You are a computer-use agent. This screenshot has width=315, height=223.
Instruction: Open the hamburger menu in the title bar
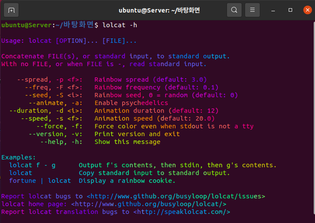(252, 10)
